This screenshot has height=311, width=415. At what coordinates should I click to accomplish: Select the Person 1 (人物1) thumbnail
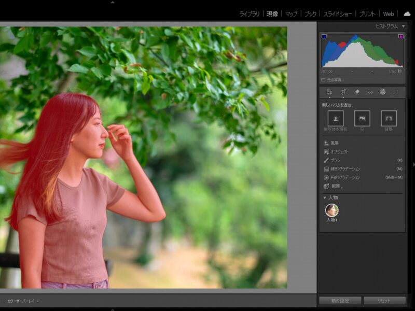click(331, 210)
